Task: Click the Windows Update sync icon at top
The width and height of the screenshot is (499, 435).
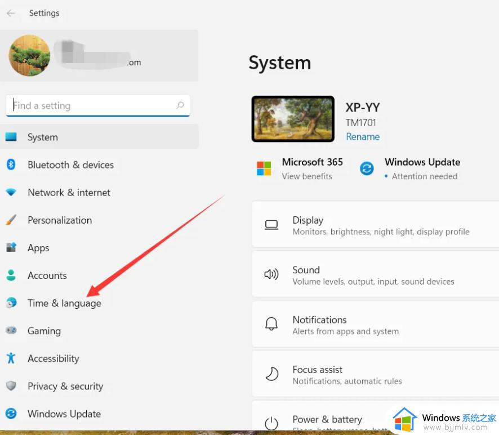Action: coord(367,168)
